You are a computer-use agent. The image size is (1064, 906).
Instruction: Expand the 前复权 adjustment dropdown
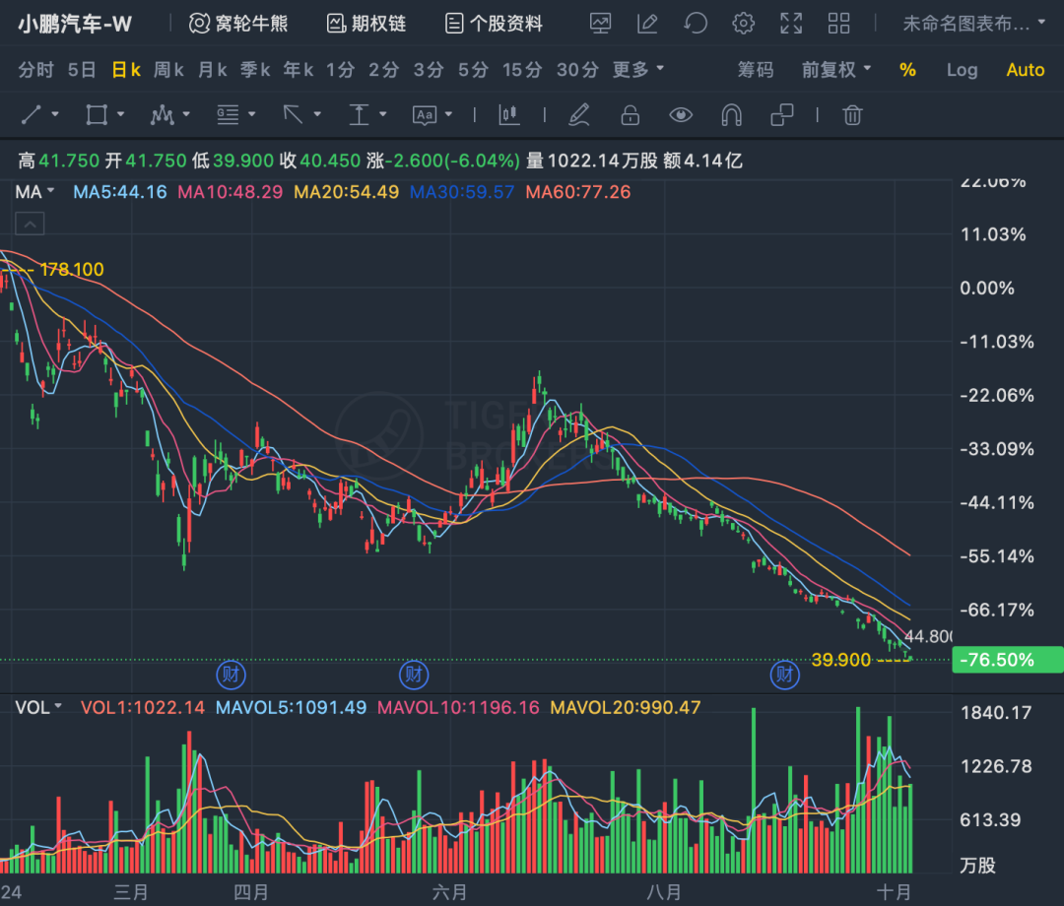pyautogui.click(x=836, y=70)
